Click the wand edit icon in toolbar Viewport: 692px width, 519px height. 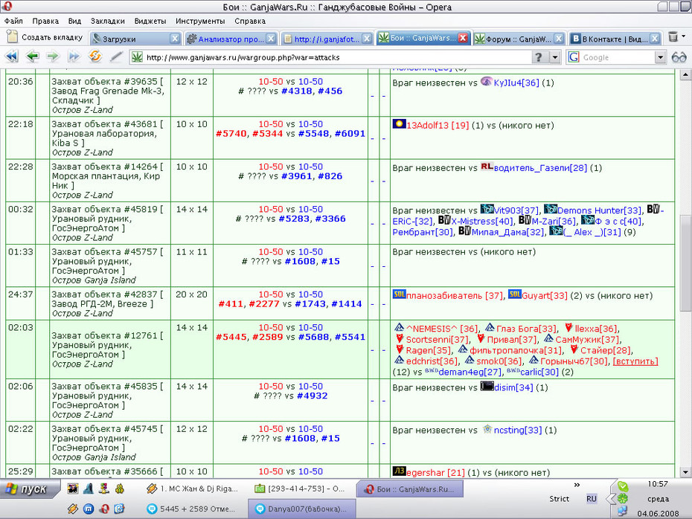[116, 57]
